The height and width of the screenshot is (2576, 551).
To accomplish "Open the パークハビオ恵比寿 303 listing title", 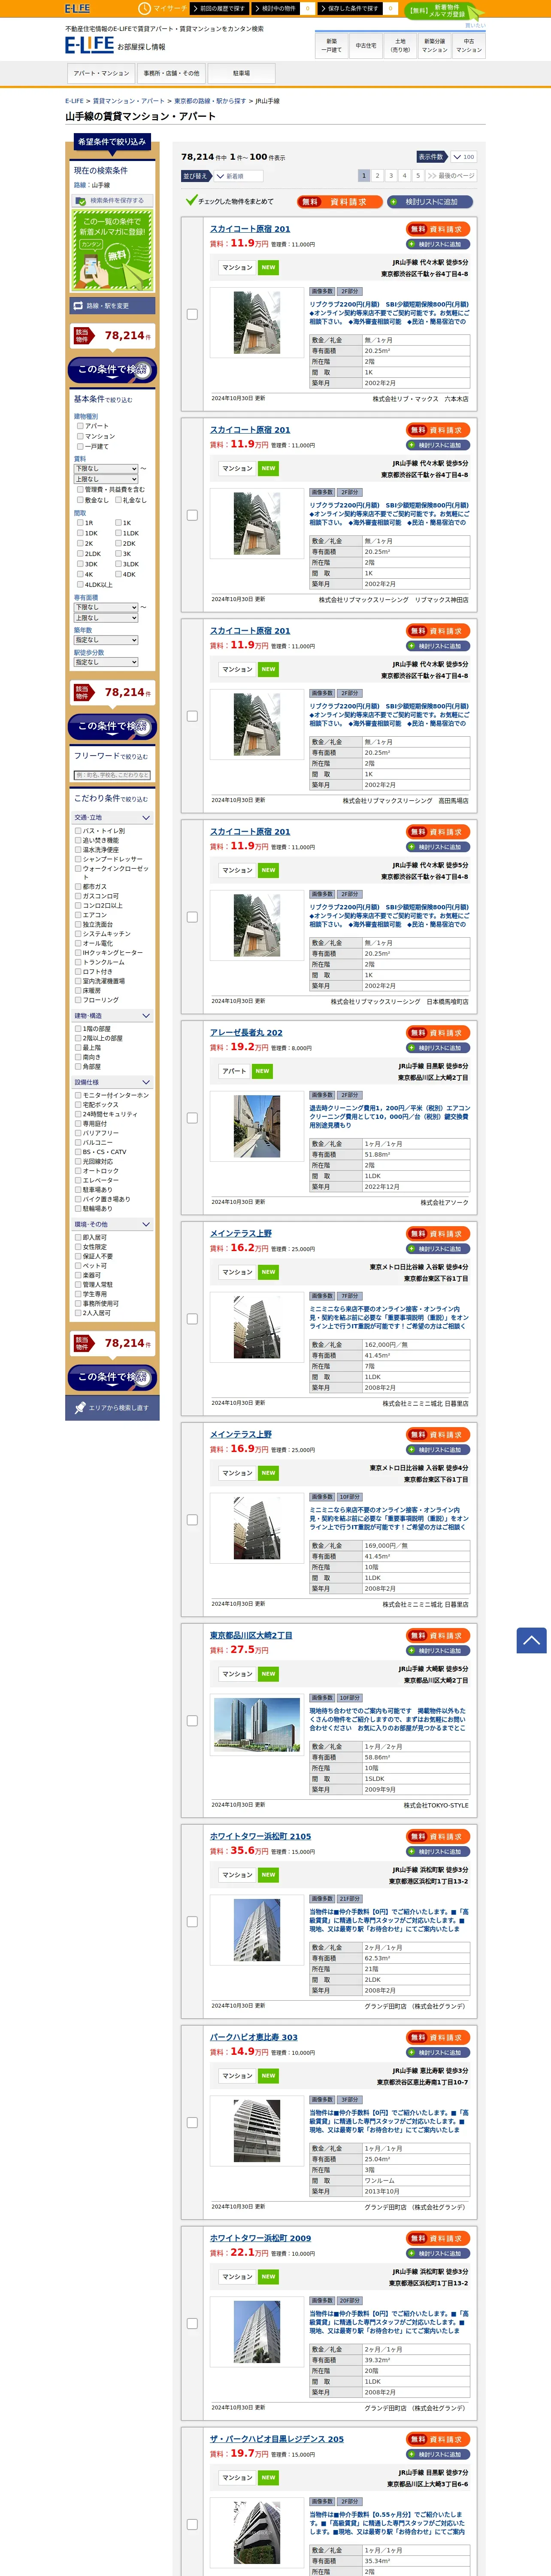I will point(254,2037).
